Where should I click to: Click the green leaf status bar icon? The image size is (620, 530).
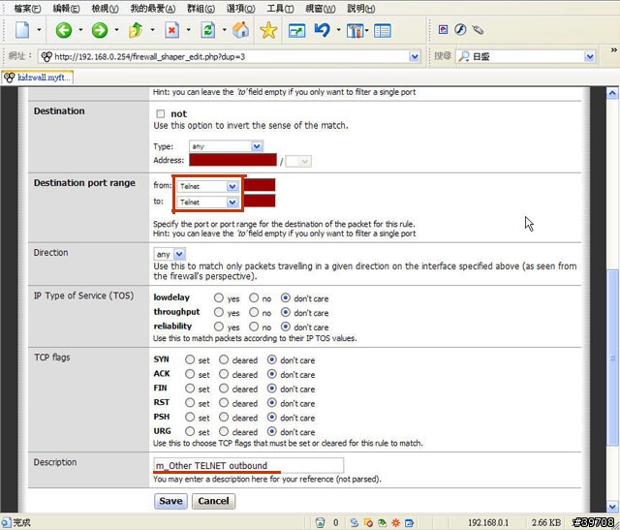pos(382,522)
